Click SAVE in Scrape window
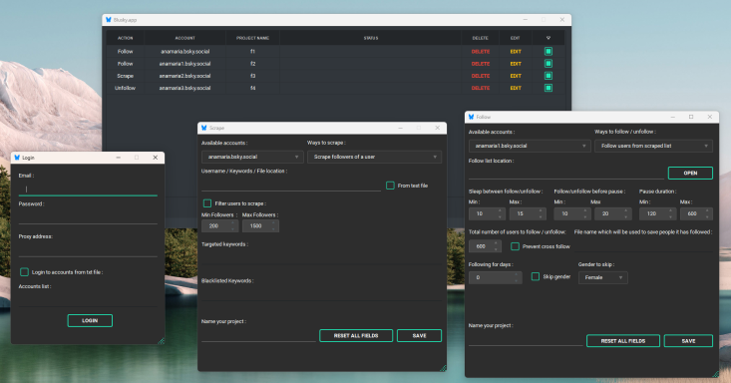 click(419, 335)
